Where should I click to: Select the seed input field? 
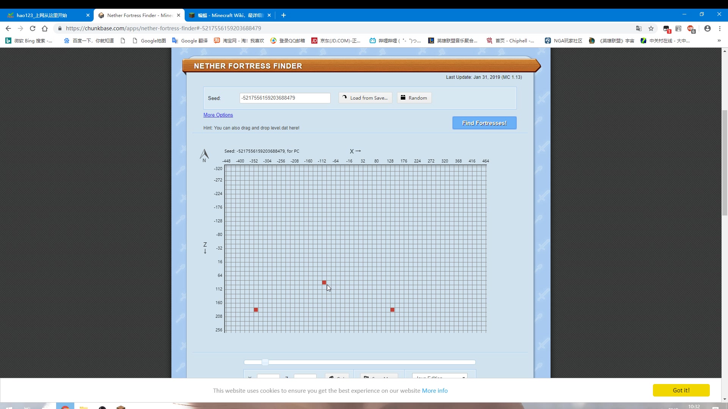(x=285, y=98)
